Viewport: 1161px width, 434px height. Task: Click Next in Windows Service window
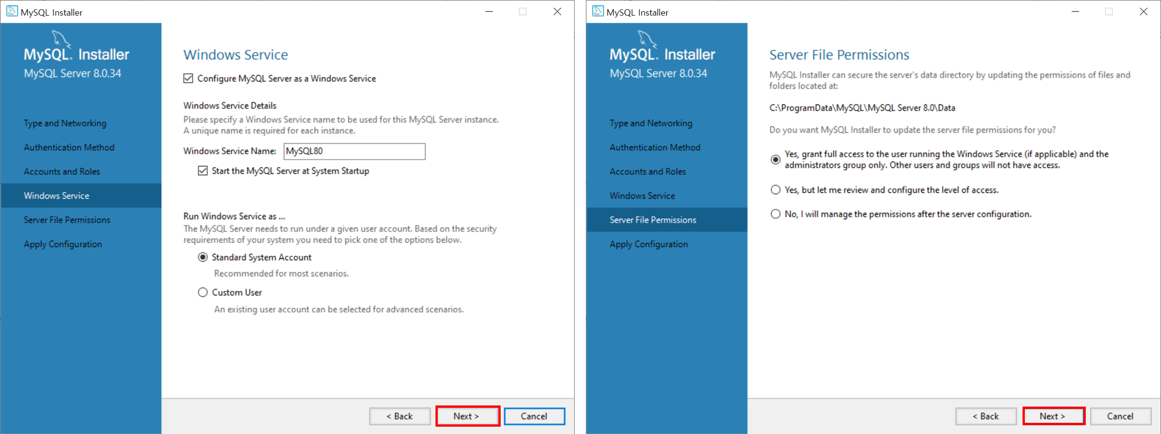click(467, 416)
